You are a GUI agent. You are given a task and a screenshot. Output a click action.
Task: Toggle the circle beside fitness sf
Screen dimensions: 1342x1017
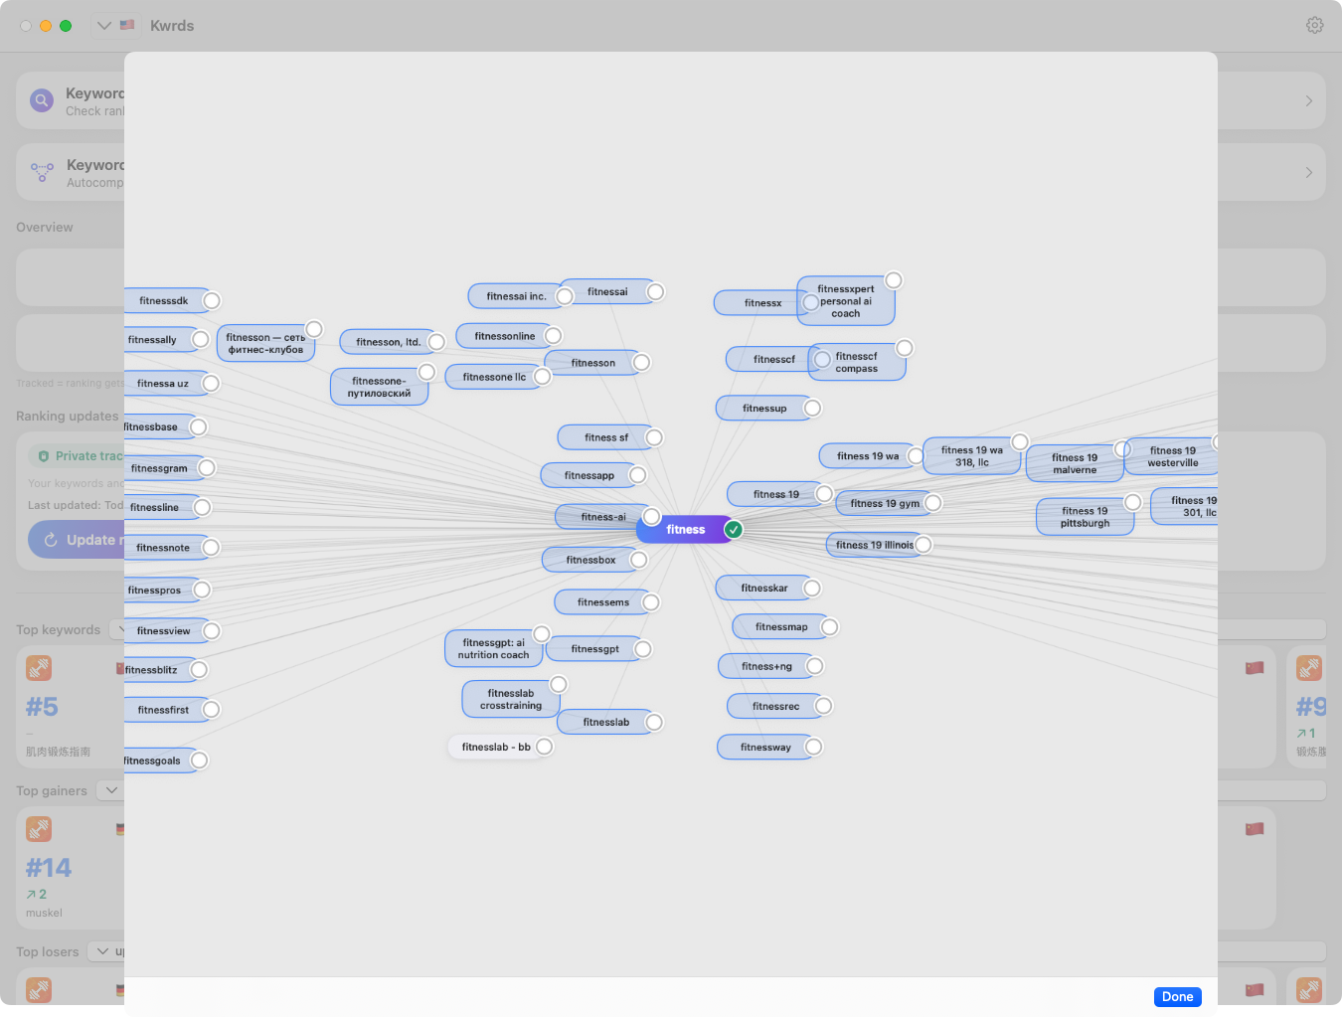coord(654,437)
